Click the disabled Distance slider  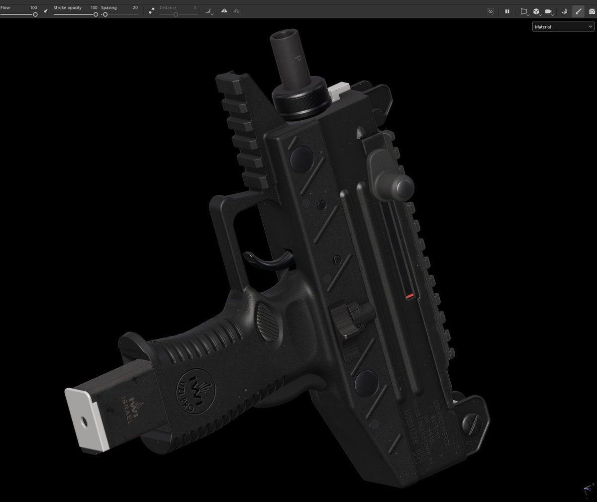[178, 14]
